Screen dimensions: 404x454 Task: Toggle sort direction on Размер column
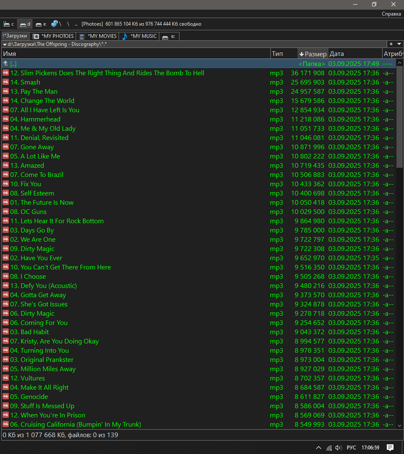[312, 54]
